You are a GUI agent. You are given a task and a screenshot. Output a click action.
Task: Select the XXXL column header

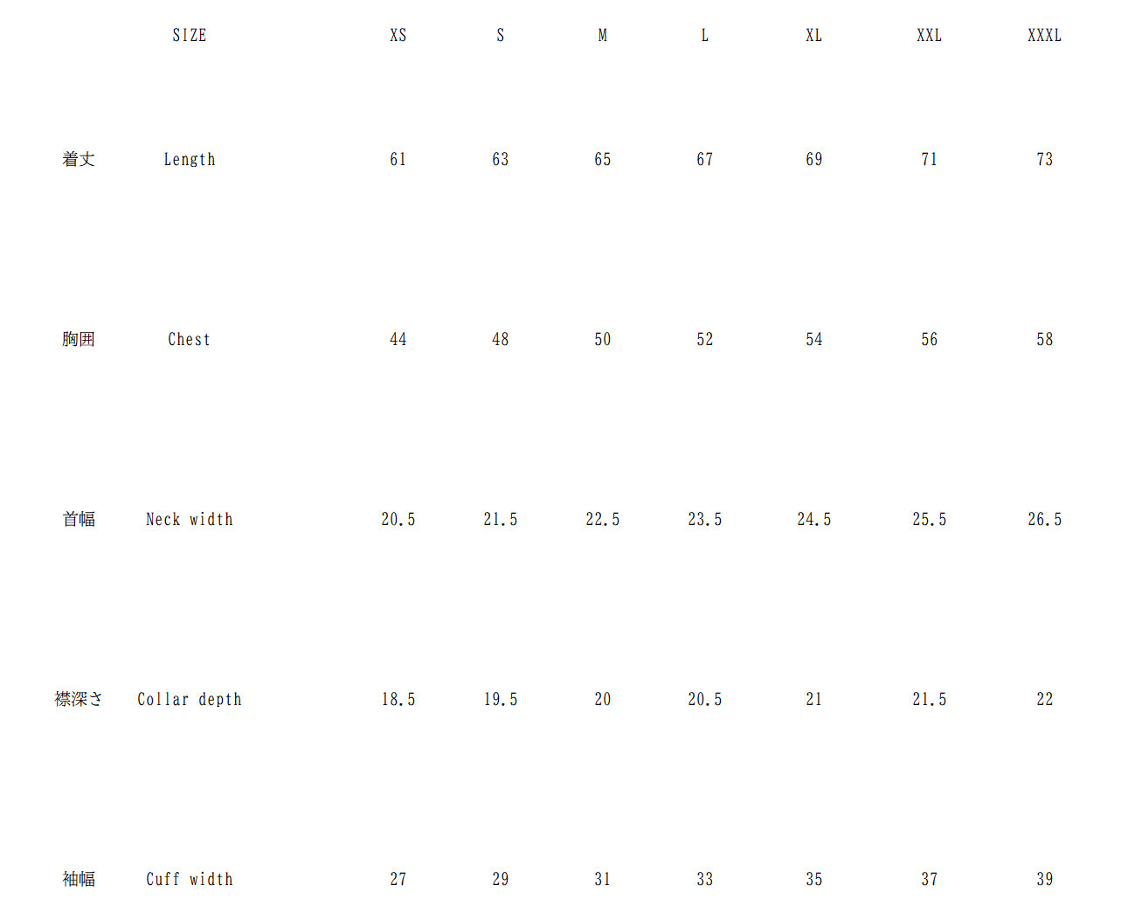click(1045, 35)
